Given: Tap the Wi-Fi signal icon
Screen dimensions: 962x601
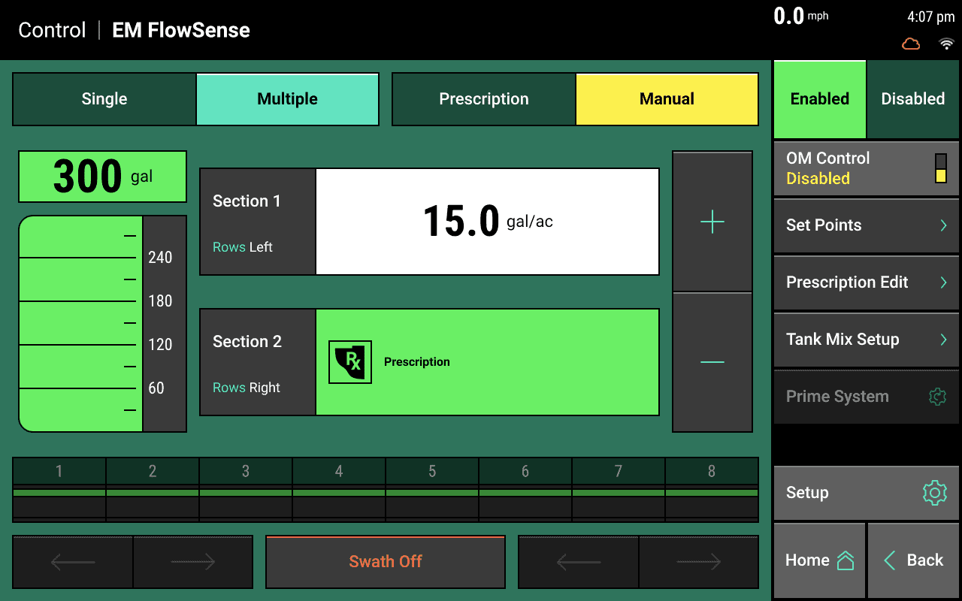Looking at the screenshot, I should click(x=946, y=44).
